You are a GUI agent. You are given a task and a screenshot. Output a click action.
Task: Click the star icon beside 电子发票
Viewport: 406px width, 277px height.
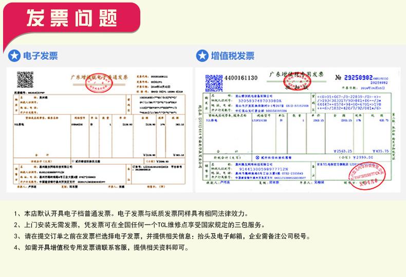click(15, 56)
